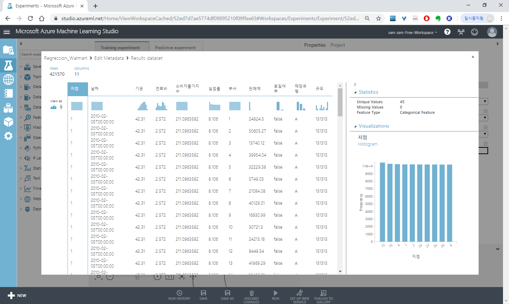Click Edit Metadata breadcrumb
509x304 pixels.
[109, 58]
